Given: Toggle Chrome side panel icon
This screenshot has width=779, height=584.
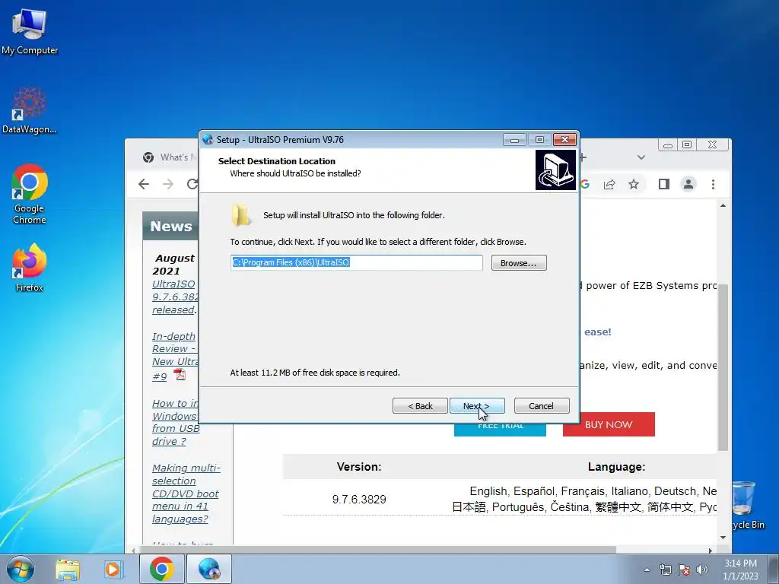Looking at the screenshot, I should [663, 184].
